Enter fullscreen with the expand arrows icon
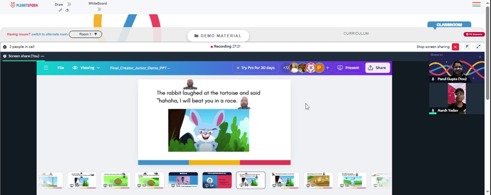491x195 pixels. [x=478, y=47]
